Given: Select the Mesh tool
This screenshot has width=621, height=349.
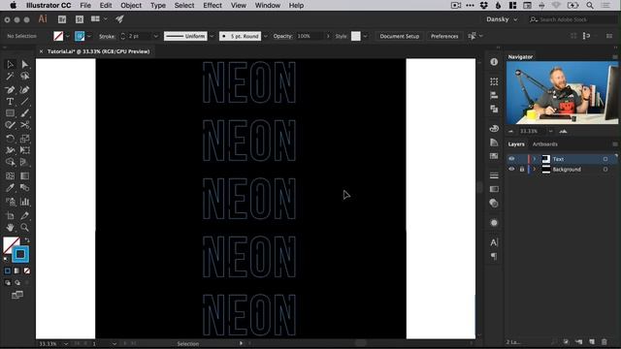Looking at the screenshot, I should tap(11, 176).
